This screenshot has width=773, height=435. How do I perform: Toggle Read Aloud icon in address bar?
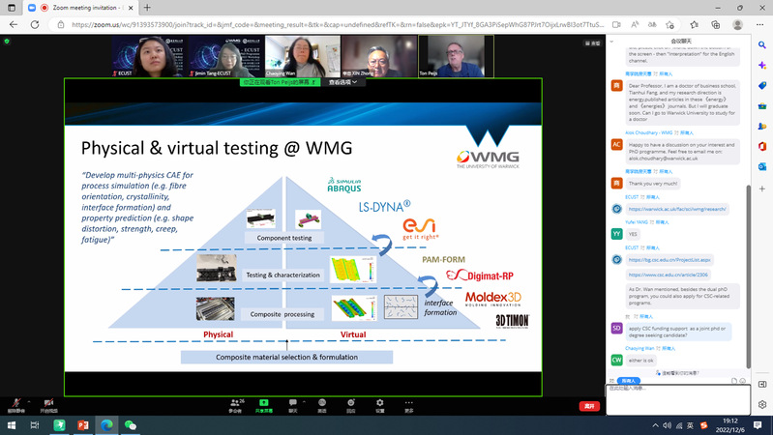point(635,24)
